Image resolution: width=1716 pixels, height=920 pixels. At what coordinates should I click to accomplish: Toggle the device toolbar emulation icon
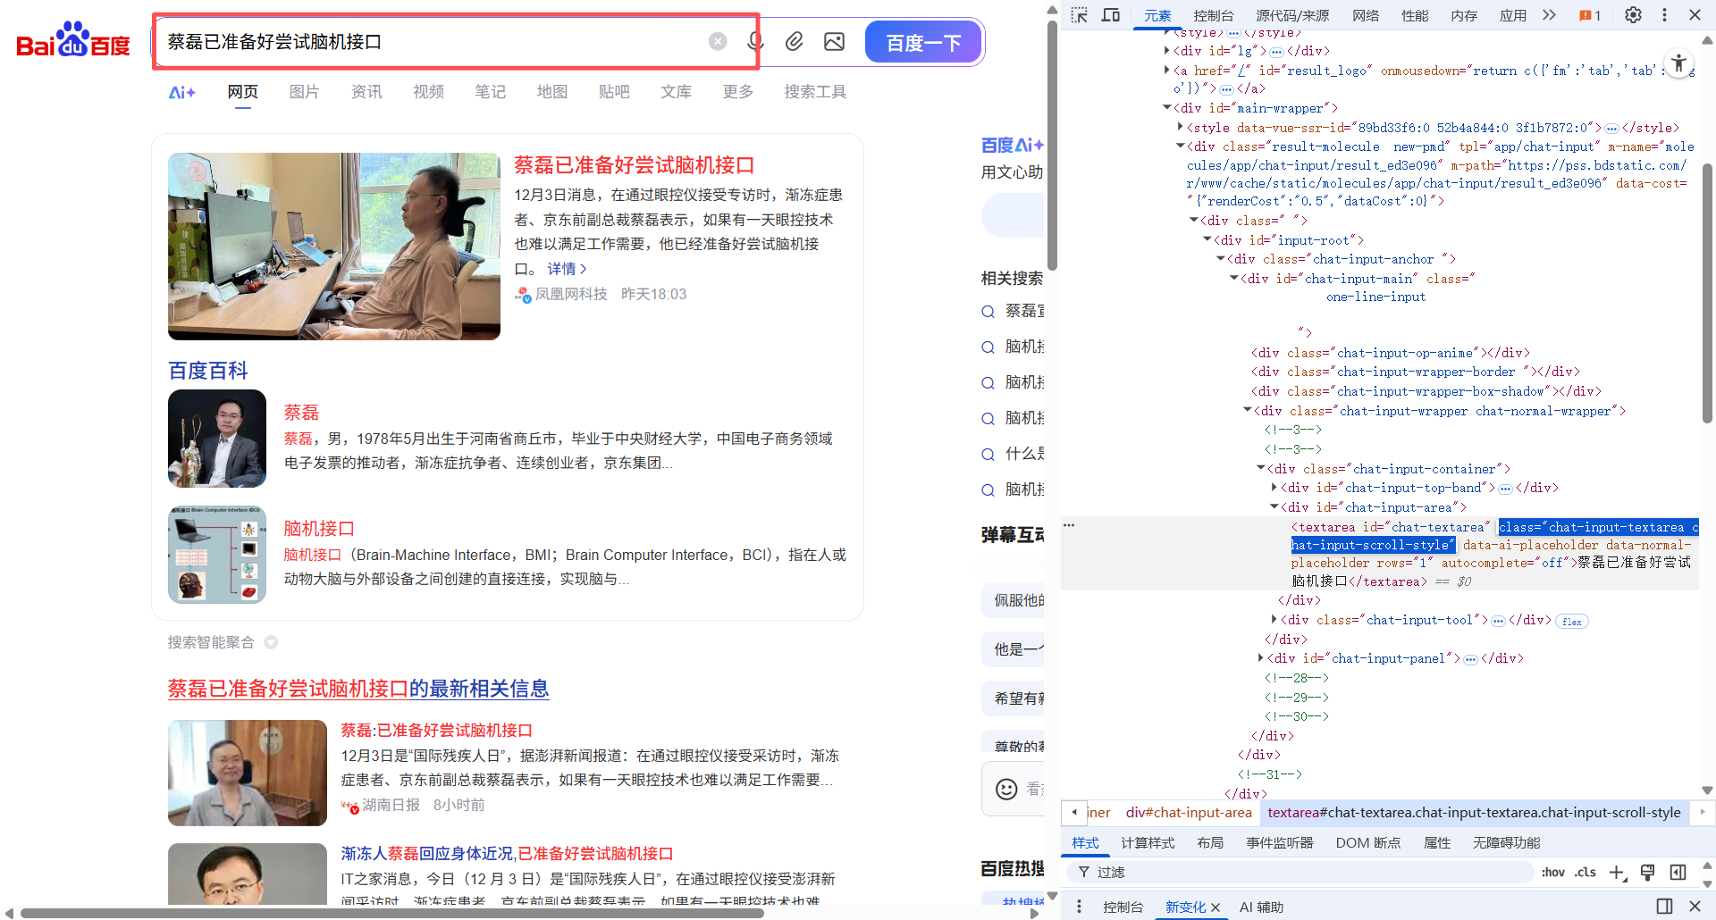[x=1111, y=15]
